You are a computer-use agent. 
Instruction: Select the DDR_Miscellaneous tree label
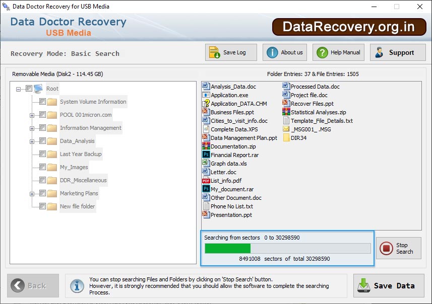[83, 180]
